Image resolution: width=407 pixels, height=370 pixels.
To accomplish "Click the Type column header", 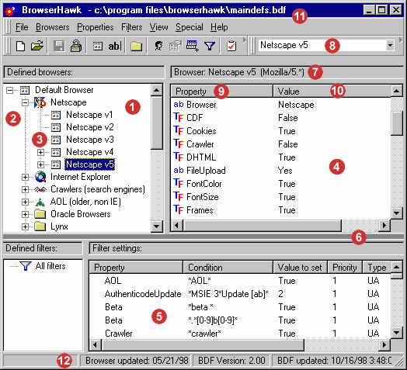I will click(x=377, y=268).
